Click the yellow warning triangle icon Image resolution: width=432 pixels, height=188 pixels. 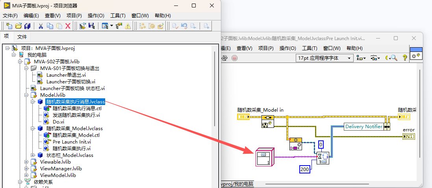[128, 26]
